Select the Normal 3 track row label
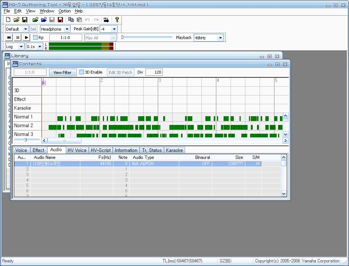Screen dimensions: 349x266 pyautogui.click(x=27, y=134)
